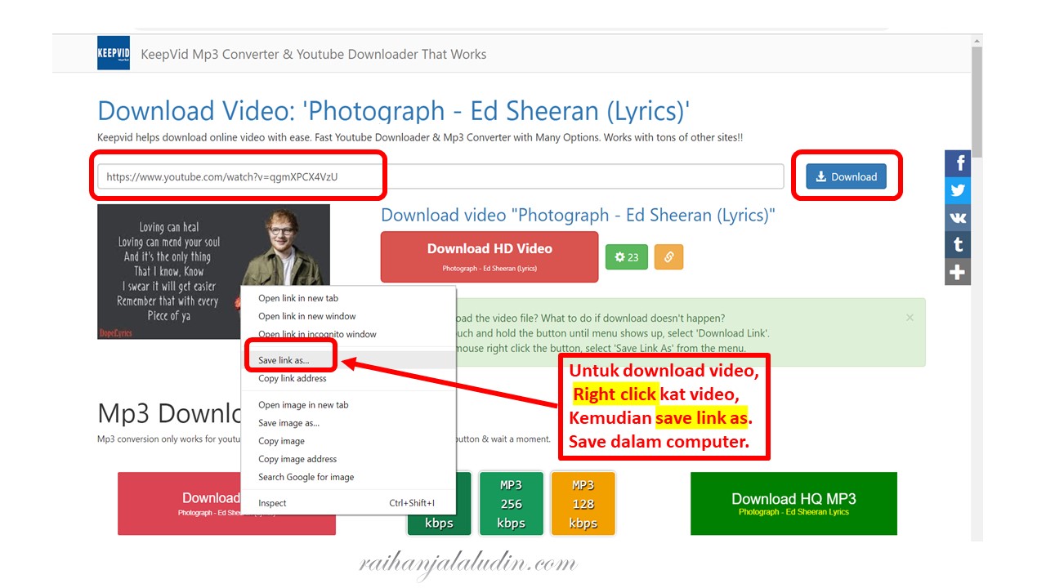Click the VK share icon

pyautogui.click(x=957, y=217)
